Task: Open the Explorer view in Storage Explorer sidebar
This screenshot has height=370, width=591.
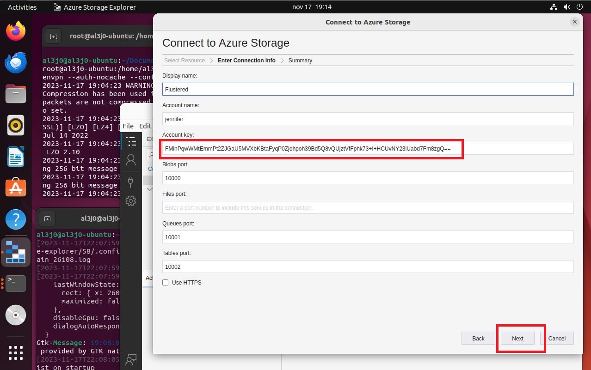Action: 131,141
